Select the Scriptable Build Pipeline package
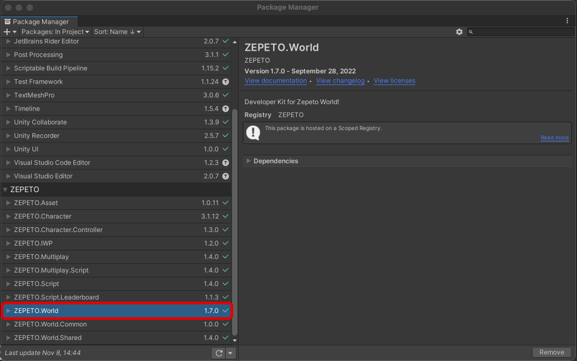 (116, 68)
